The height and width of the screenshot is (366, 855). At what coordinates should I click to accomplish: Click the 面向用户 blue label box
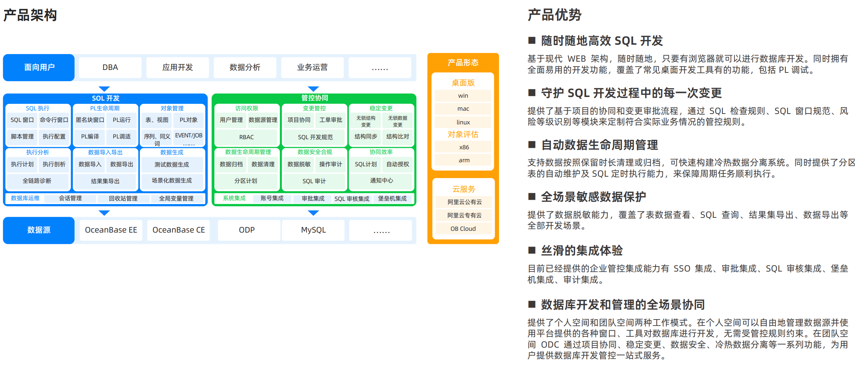(x=39, y=67)
